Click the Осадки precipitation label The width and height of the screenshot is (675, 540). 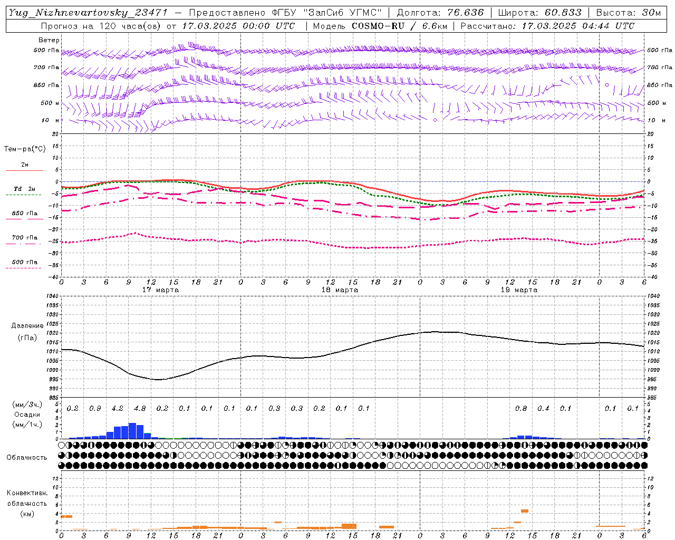tap(27, 414)
